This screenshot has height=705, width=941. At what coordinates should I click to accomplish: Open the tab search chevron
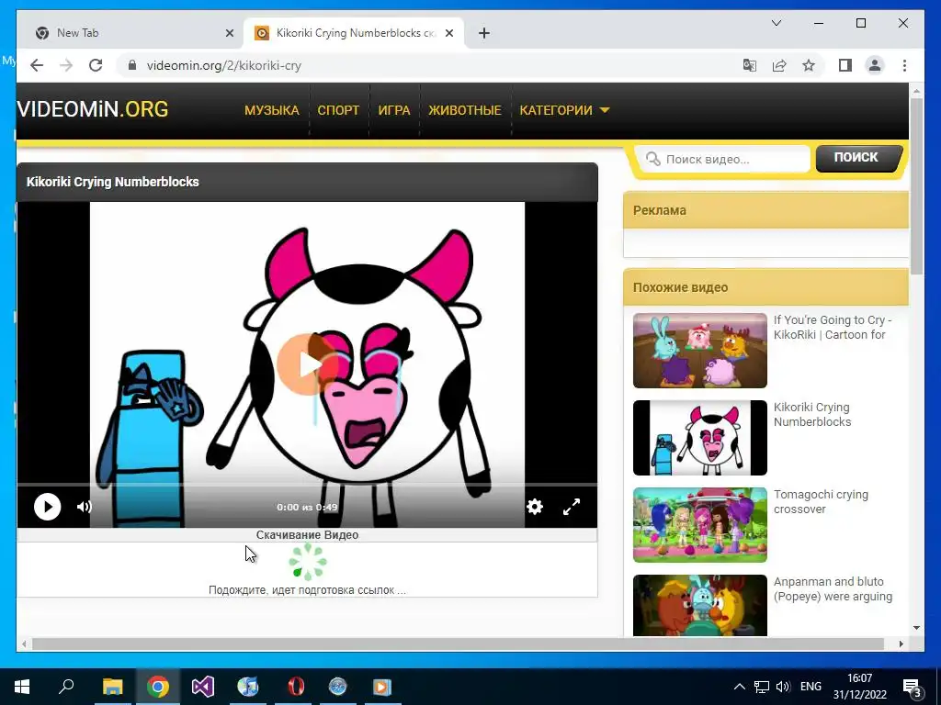click(776, 23)
